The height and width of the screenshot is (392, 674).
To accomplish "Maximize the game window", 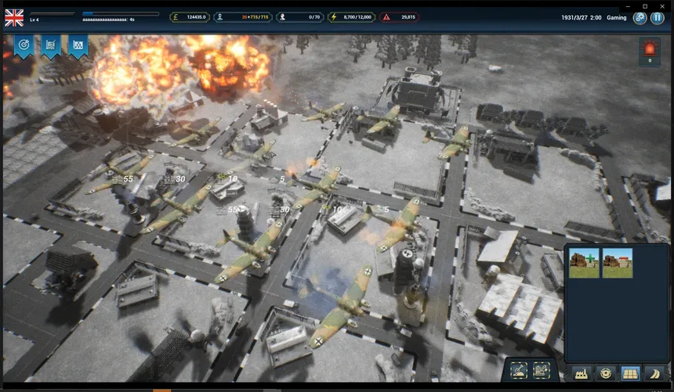I will [x=645, y=6].
